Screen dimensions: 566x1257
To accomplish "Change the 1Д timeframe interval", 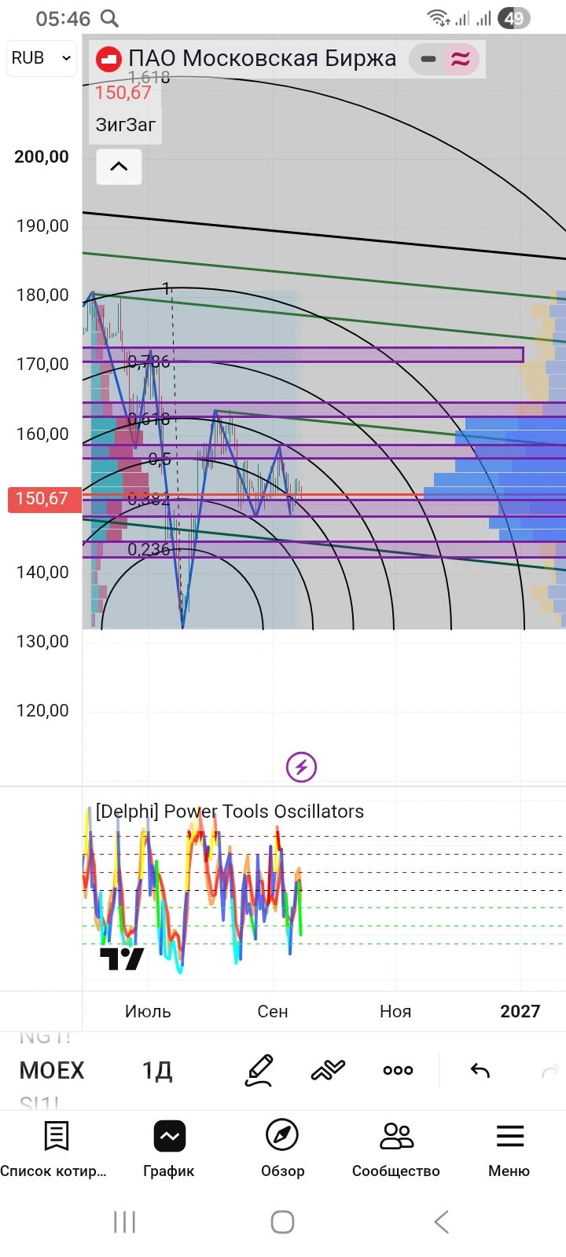I will (157, 1070).
